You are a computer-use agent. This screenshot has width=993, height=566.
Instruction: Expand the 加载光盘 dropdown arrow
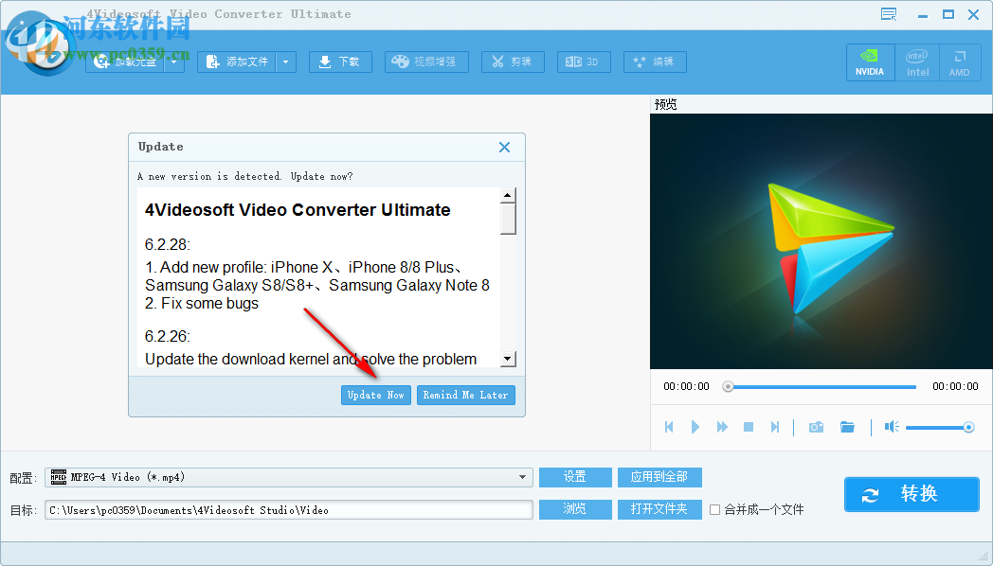pyautogui.click(x=174, y=62)
